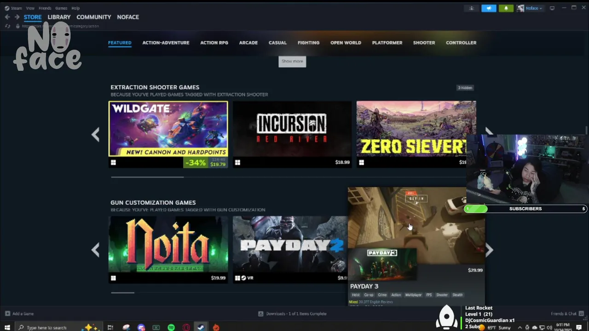Click the Stealth tag in Payday 3 popup
589x331 pixels.
click(x=457, y=295)
